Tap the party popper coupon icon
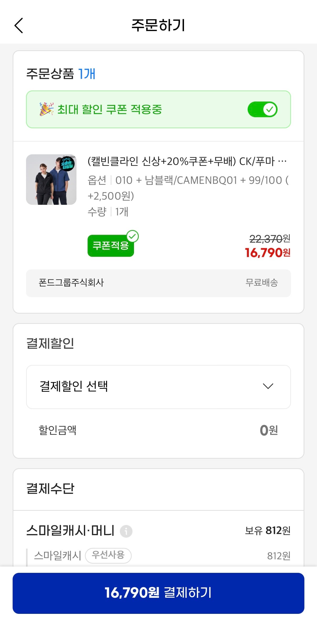This screenshot has height=627, width=317. coord(47,109)
